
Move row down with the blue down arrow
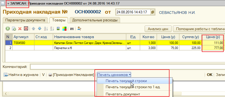click(40, 29)
